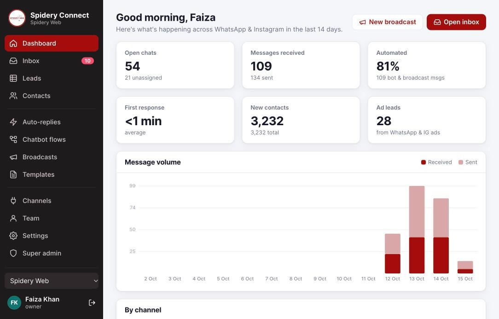The width and height of the screenshot is (499, 319).
Task: Click "from WhatsApp & IG ads" text
Action: [x=408, y=133]
